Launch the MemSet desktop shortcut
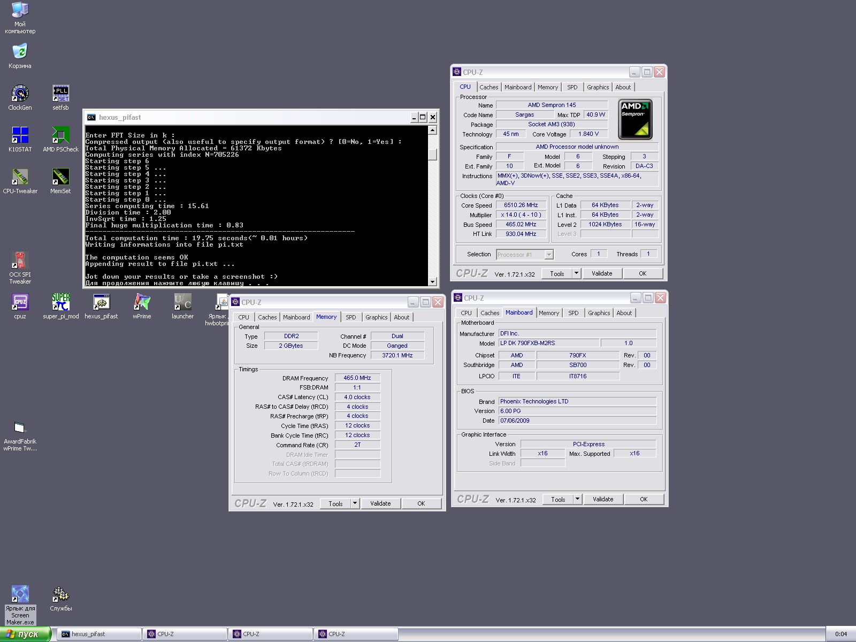The height and width of the screenshot is (642, 856). 60,177
